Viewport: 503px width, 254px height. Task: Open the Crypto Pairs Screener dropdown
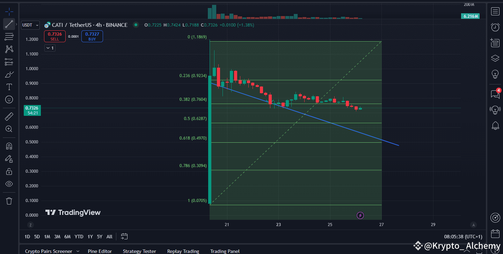tap(52, 251)
